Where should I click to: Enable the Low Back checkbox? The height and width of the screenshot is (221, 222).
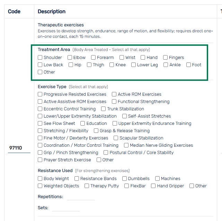pyautogui.click(x=40, y=65)
